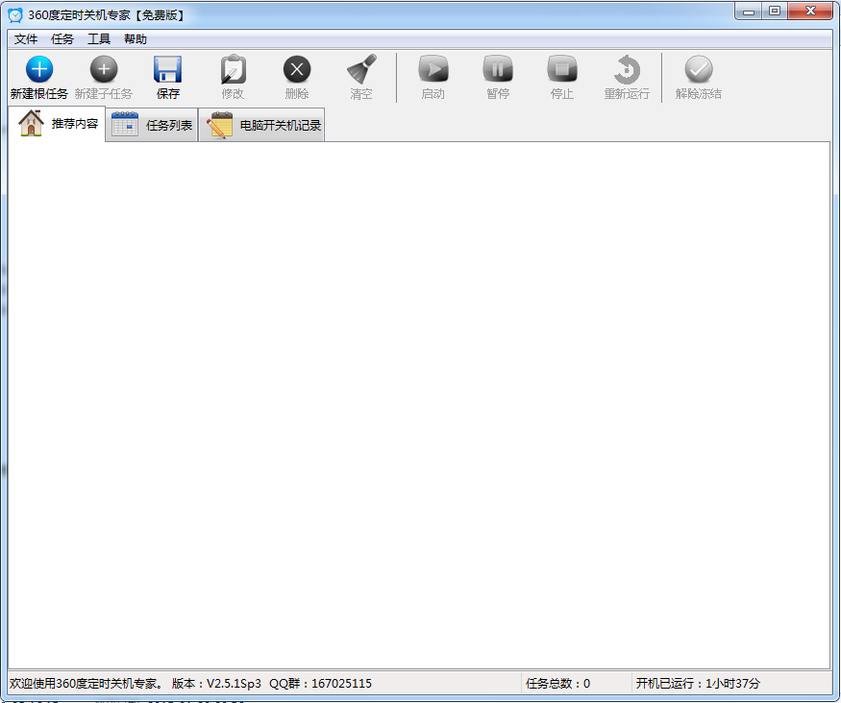Open the 帮助 menu
This screenshot has height=703, width=841.
136,39
